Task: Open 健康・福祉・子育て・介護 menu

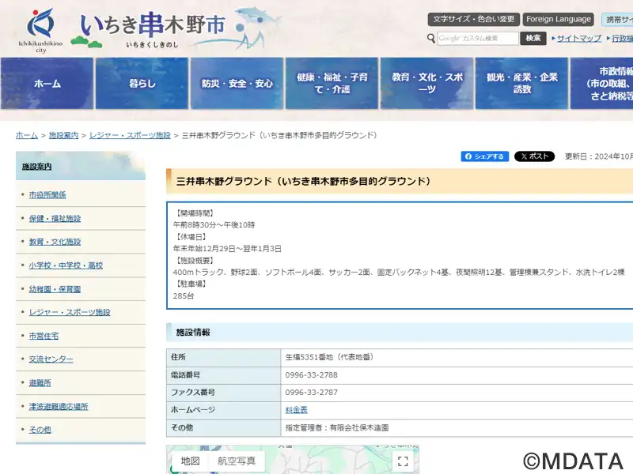Action: 332,84
